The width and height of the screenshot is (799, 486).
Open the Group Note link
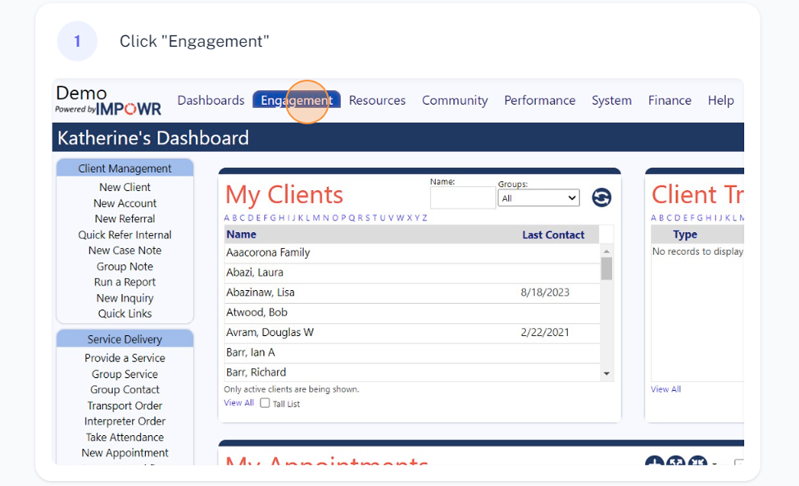tap(125, 266)
